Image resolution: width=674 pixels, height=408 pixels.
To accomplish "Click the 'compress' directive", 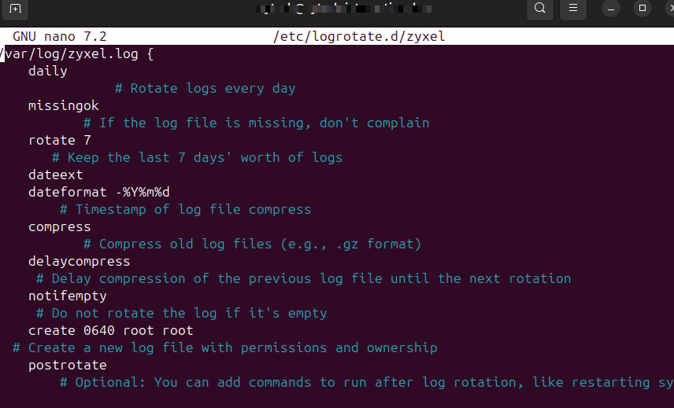I will [59, 227].
